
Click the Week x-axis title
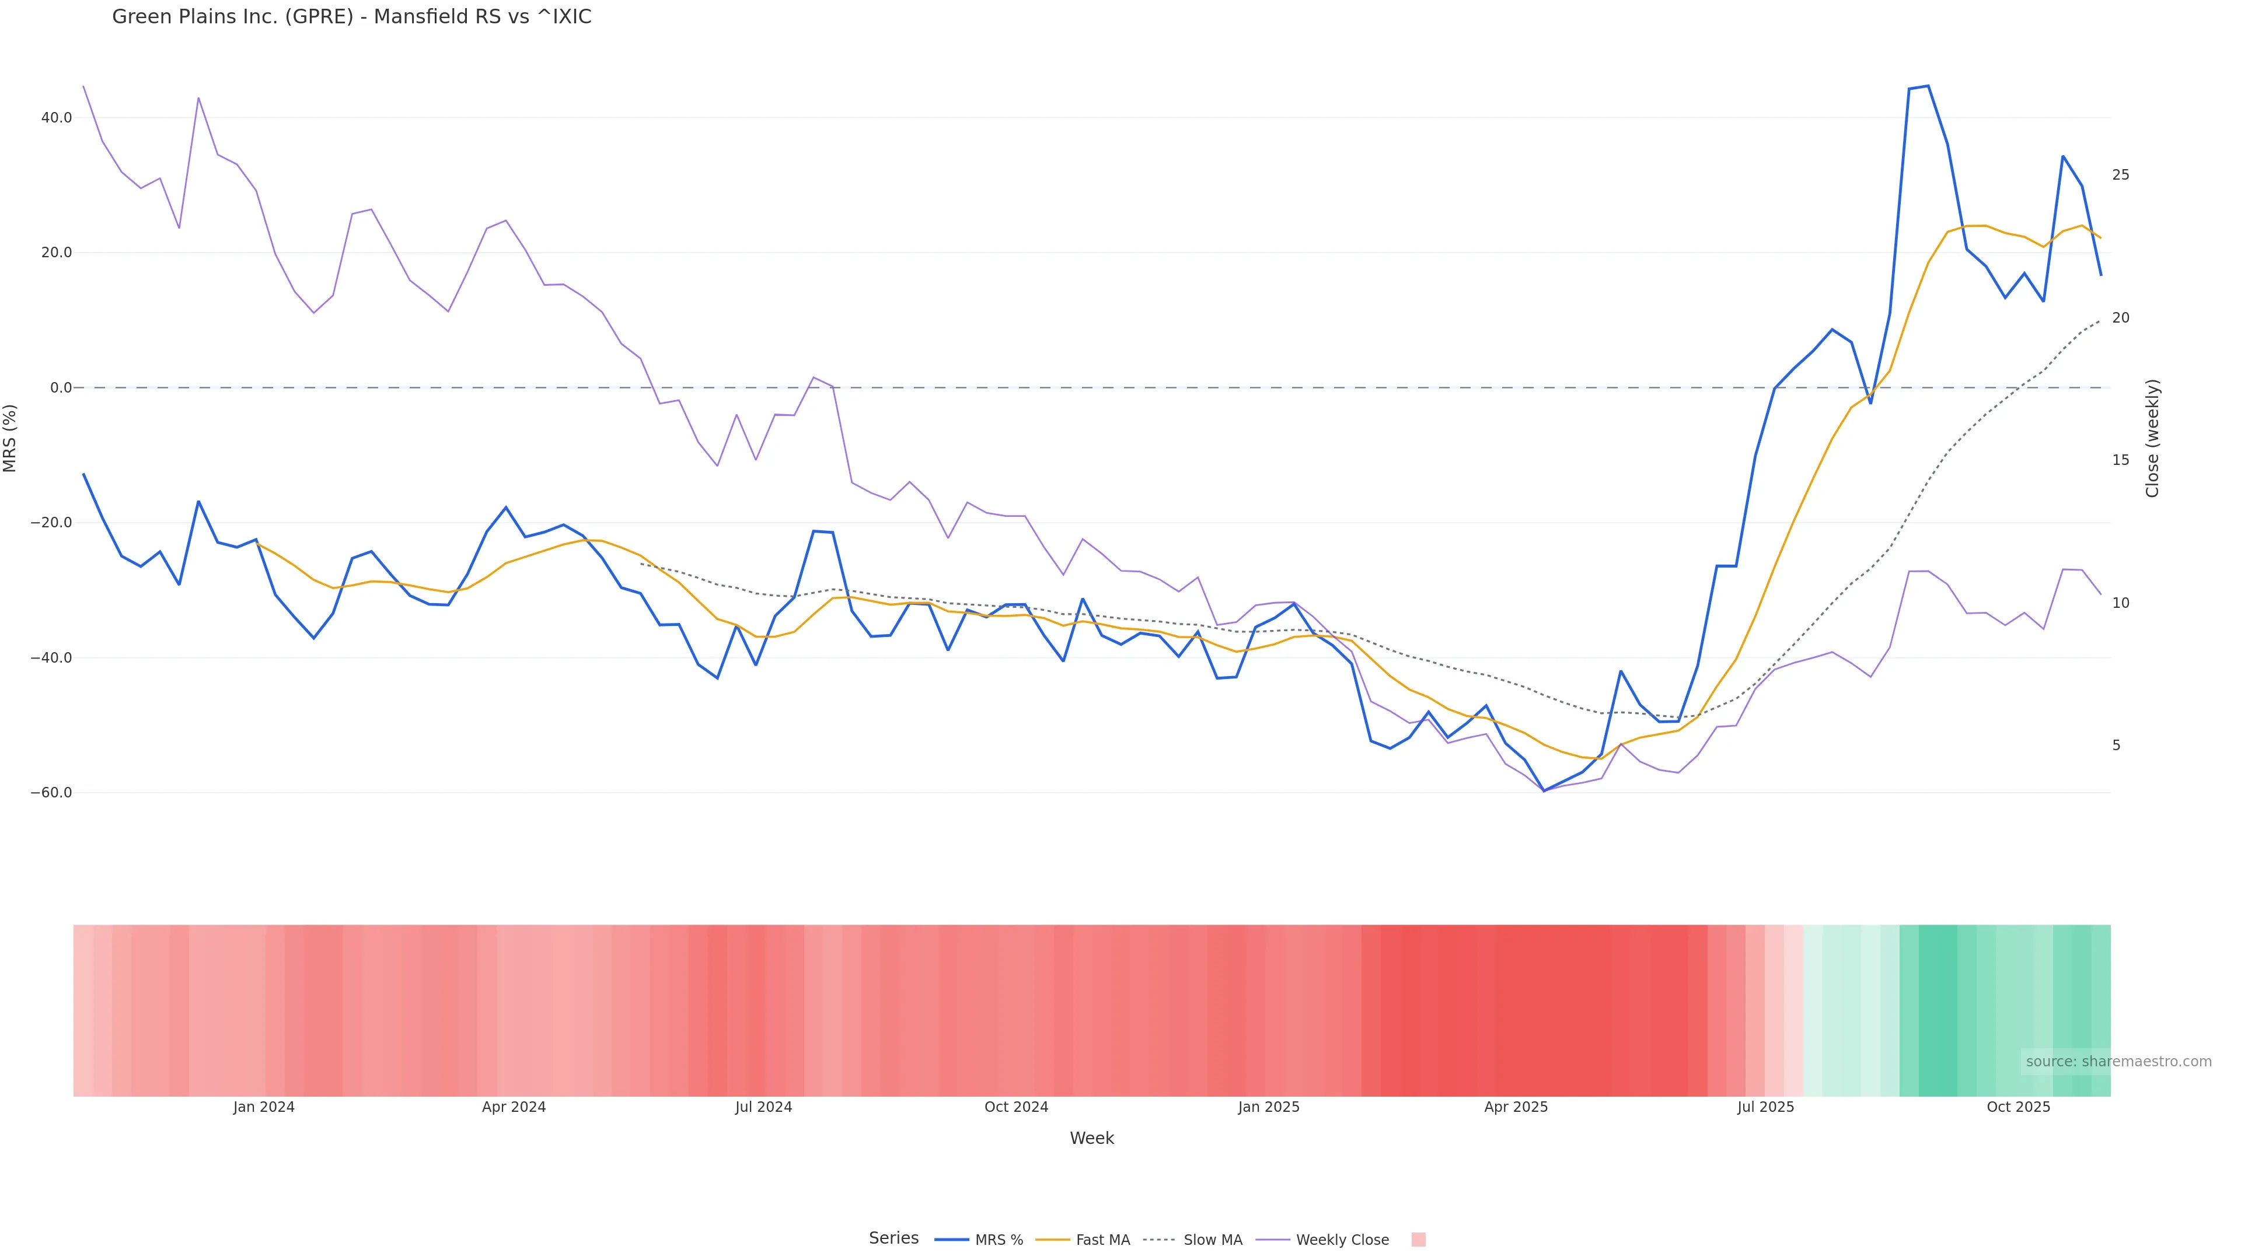pos(1092,1138)
